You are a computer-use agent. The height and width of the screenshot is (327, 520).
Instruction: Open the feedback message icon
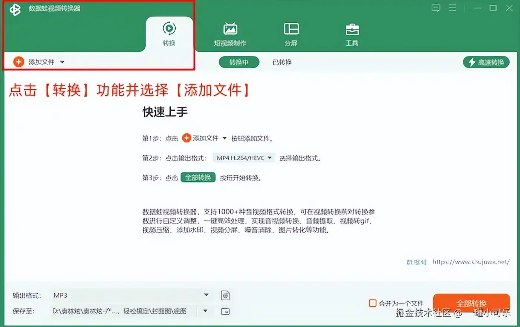pos(436,8)
